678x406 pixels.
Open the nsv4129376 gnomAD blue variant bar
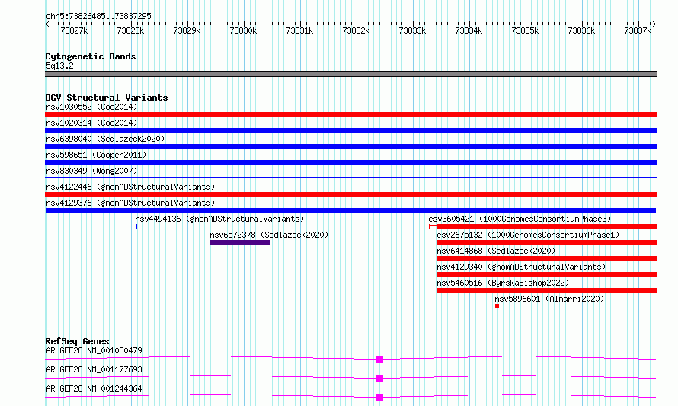pyautogui.click(x=350, y=210)
